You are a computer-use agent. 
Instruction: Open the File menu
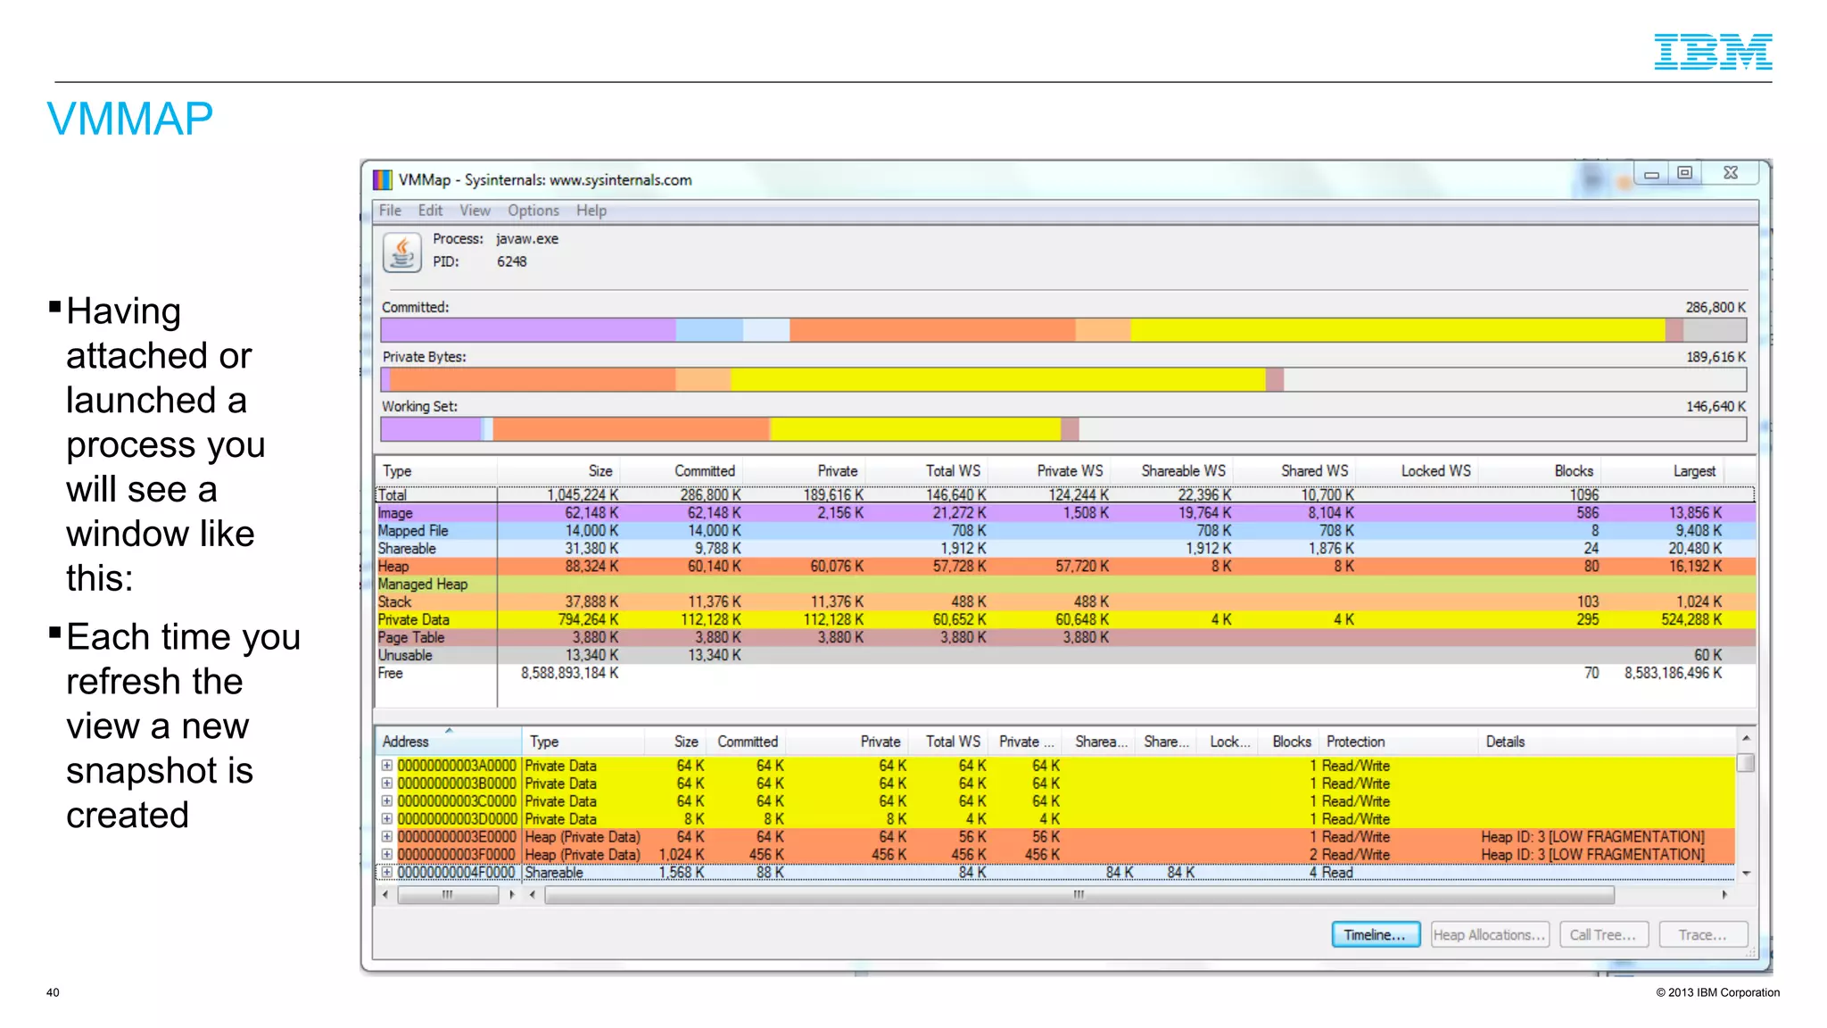390,211
